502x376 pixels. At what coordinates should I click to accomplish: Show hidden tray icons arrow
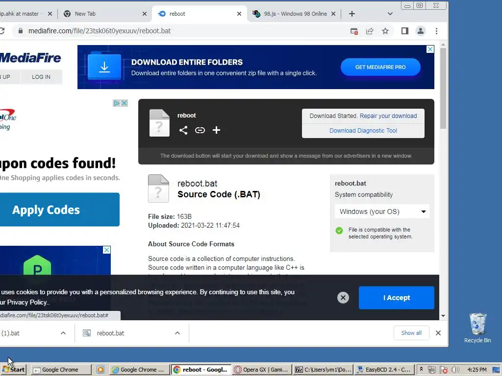421,369
